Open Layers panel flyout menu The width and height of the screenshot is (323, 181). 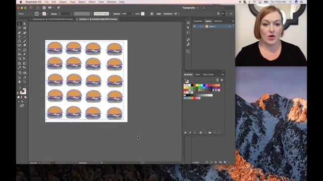pos(233,21)
